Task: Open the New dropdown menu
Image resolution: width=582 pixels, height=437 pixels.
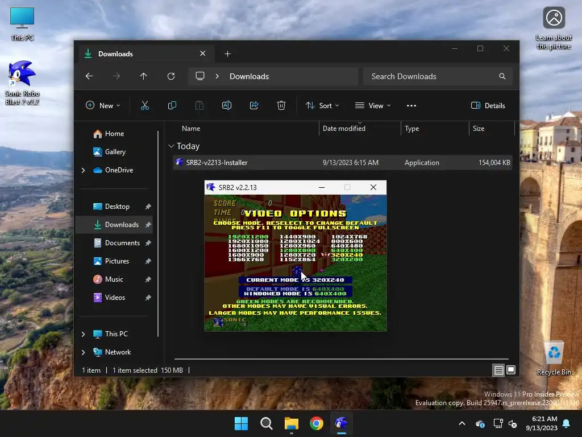Action: (x=103, y=105)
